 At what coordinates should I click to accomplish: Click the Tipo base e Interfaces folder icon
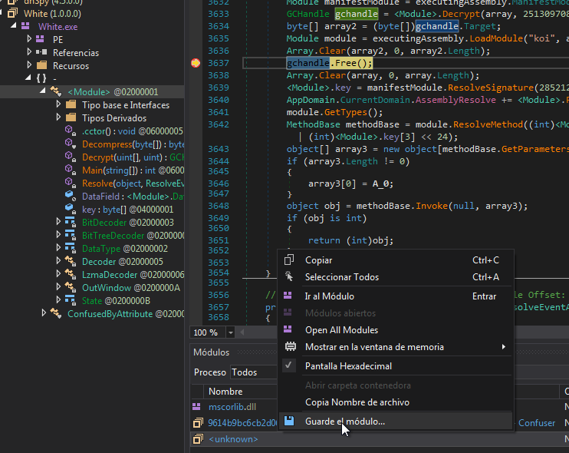(x=71, y=104)
